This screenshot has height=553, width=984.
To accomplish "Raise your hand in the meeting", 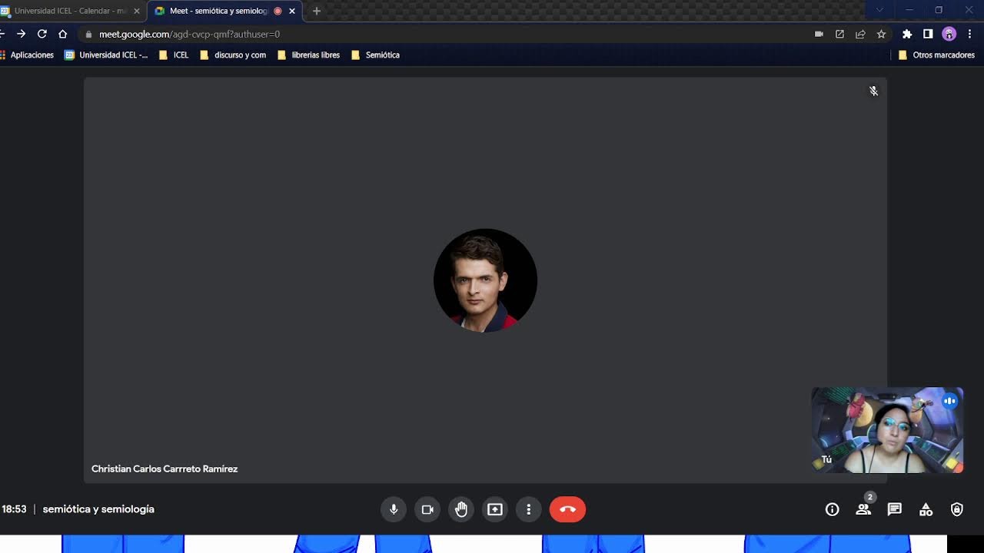I will pyautogui.click(x=461, y=509).
